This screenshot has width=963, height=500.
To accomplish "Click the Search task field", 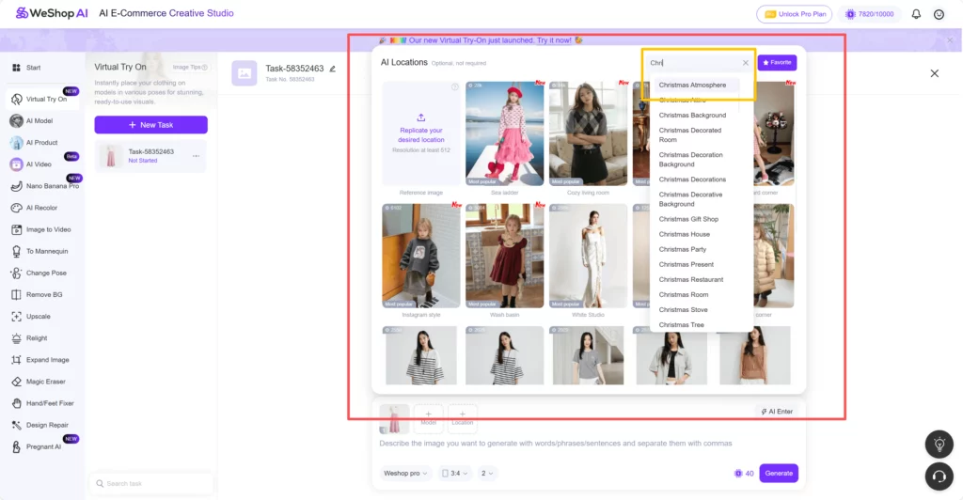I will [151, 483].
